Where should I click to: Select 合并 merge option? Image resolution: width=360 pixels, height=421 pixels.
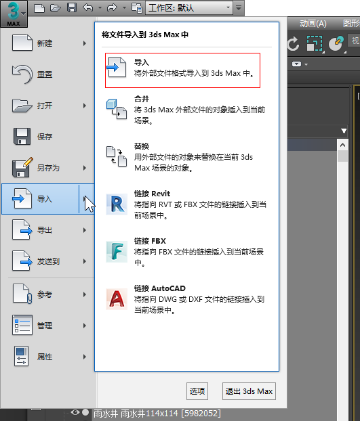click(186, 110)
